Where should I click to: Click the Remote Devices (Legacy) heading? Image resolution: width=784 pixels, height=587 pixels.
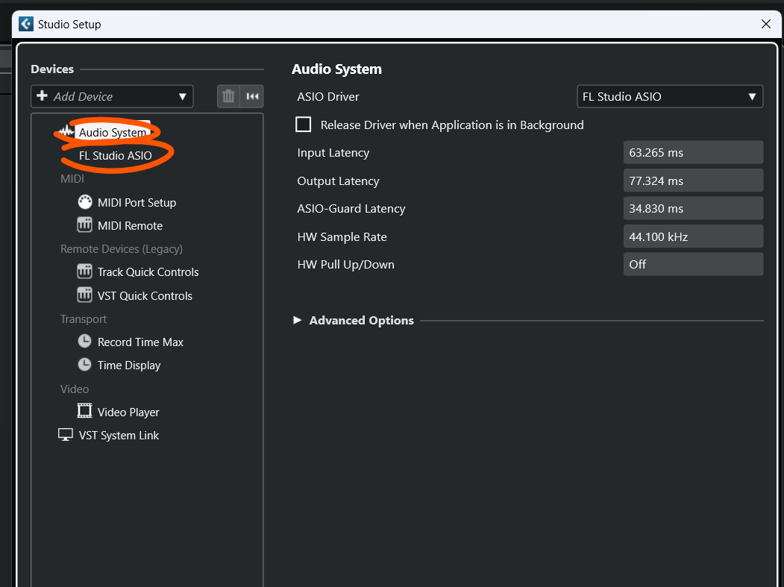coord(122,248)
